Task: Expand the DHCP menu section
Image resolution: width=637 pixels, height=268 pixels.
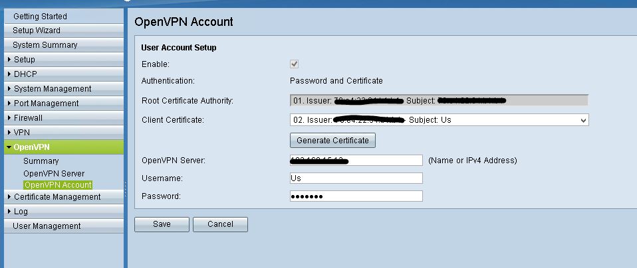Action: pos(64,74)
